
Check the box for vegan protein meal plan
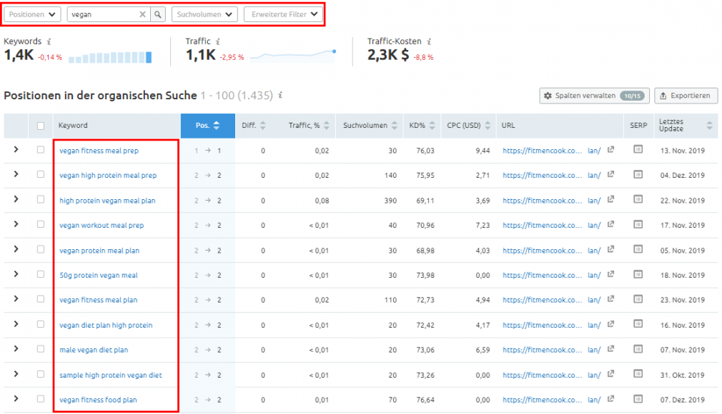[41, 249]
